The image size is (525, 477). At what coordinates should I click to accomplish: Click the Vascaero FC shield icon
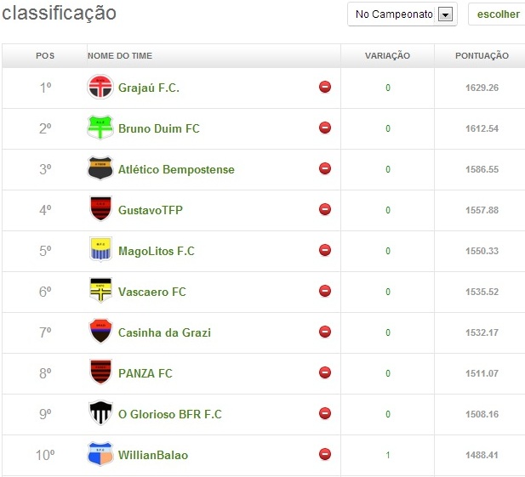click(x=100, y=292)
